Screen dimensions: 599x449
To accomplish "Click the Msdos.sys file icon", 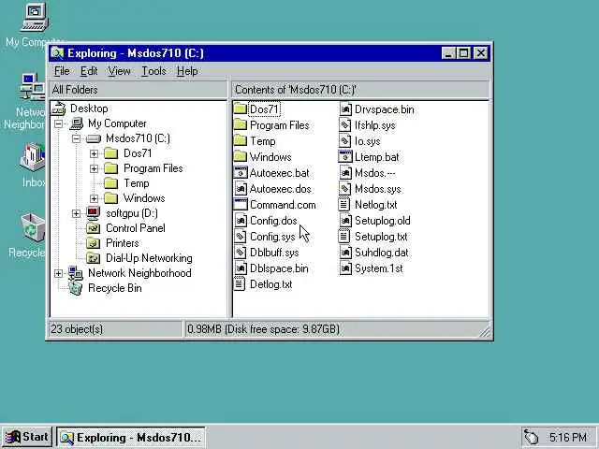I will (345, 189).
